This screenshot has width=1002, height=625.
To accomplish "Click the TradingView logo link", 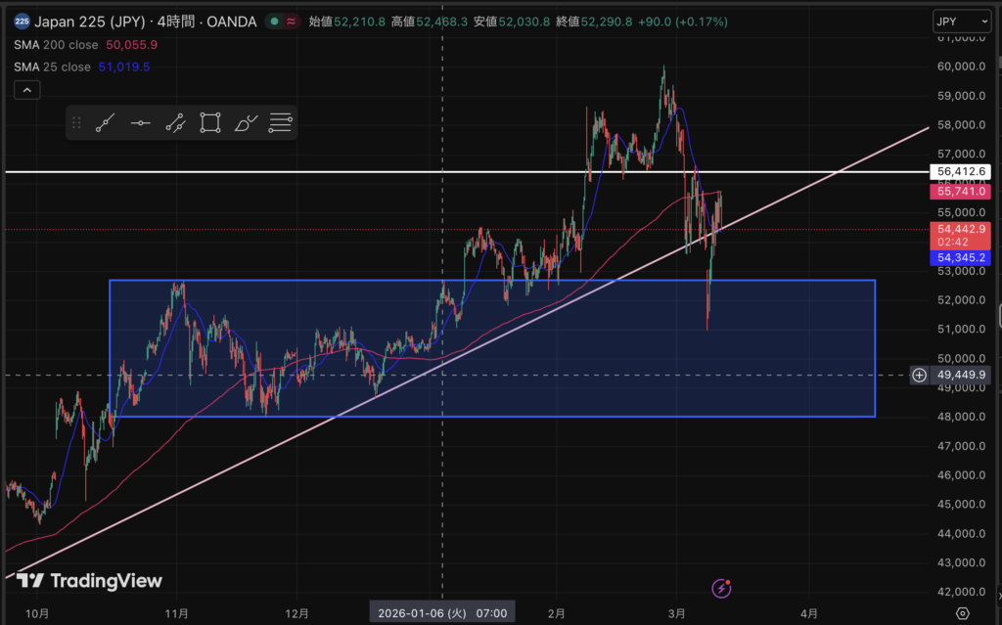I will click(x=89, y=581).
